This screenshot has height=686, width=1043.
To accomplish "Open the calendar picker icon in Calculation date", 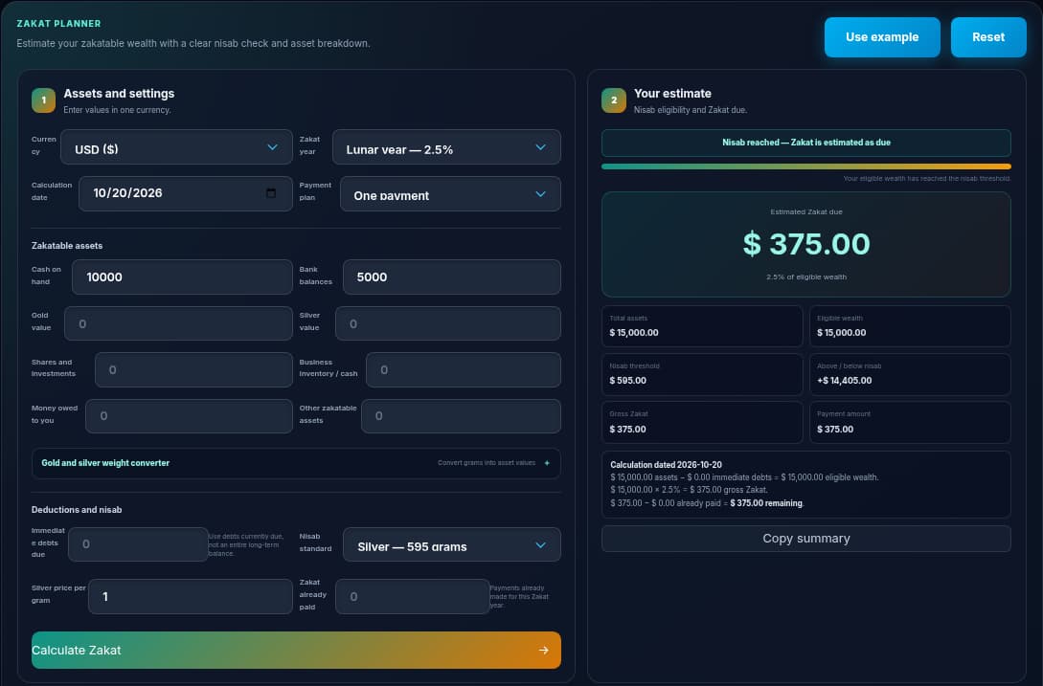I will pyautogui.click(x=271, y=192).
